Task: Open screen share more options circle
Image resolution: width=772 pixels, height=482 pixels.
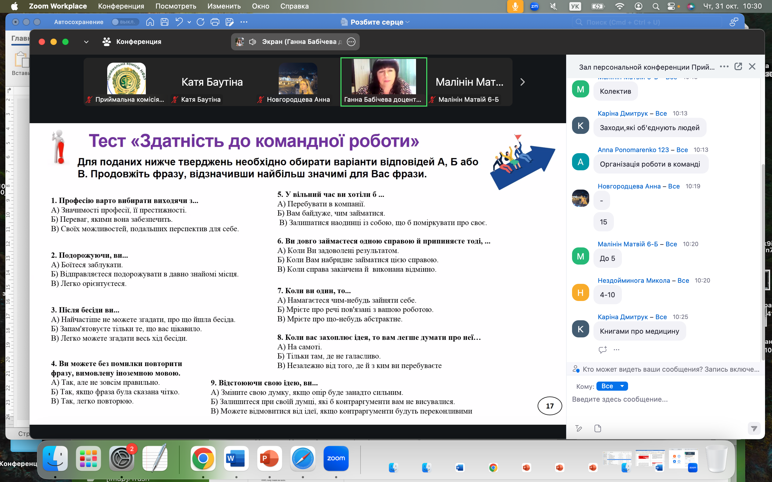Action: coord(351,42)
